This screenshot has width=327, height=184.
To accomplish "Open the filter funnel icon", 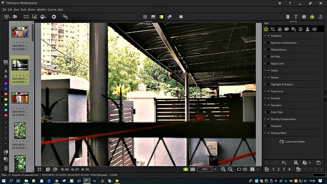I will (x=296, y=17).
